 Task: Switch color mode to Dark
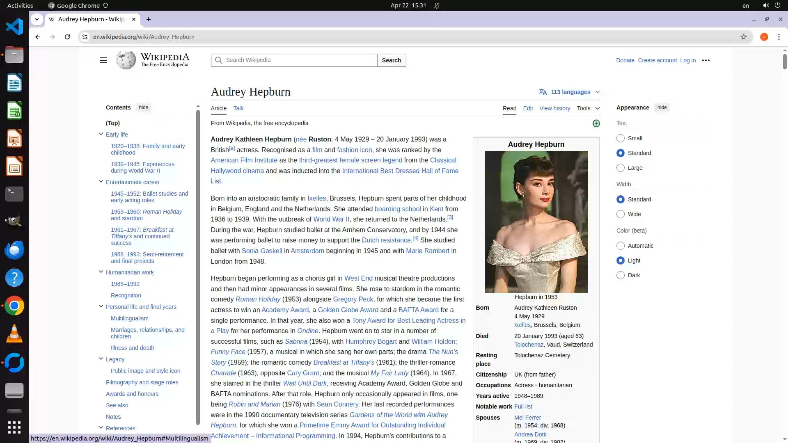coord(621,275)
